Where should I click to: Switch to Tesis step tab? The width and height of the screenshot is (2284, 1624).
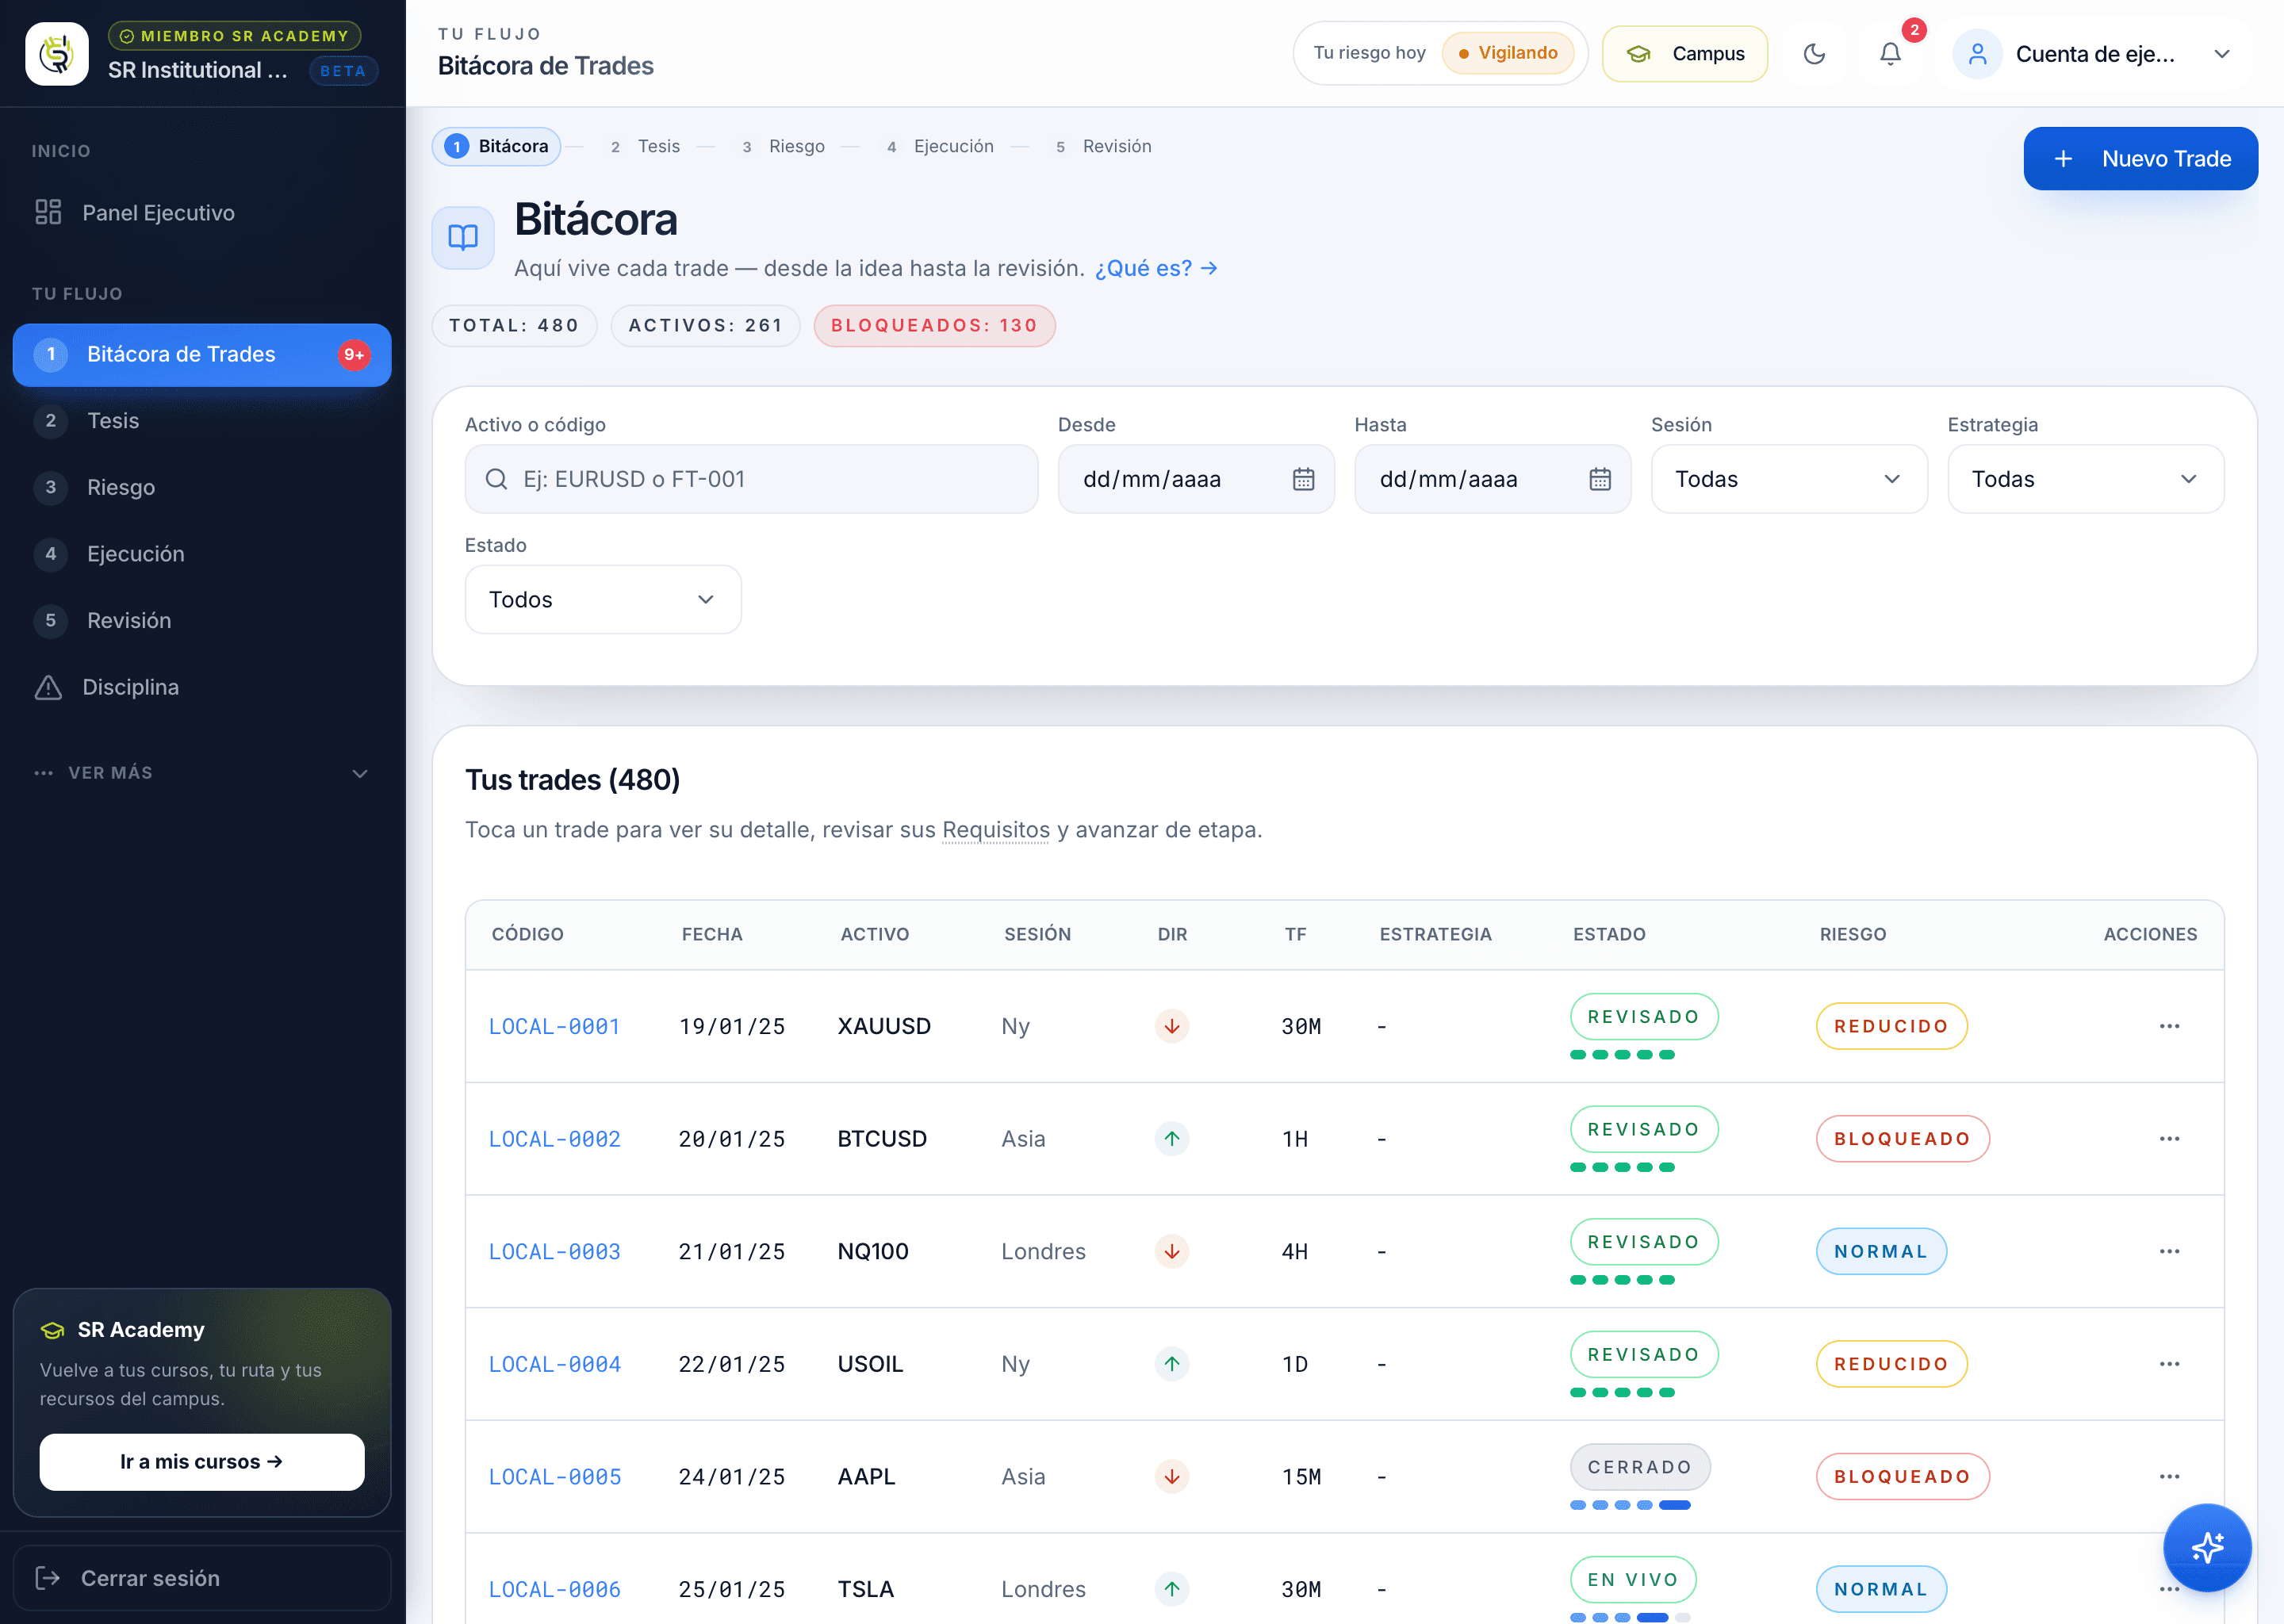tap(645, 146)
